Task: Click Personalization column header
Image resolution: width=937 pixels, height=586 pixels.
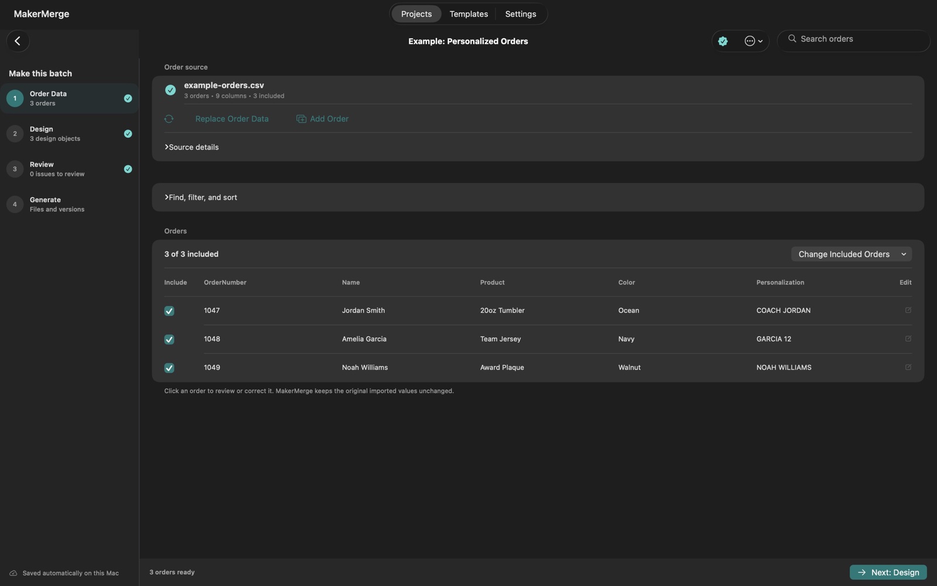Action: [780, 282]
